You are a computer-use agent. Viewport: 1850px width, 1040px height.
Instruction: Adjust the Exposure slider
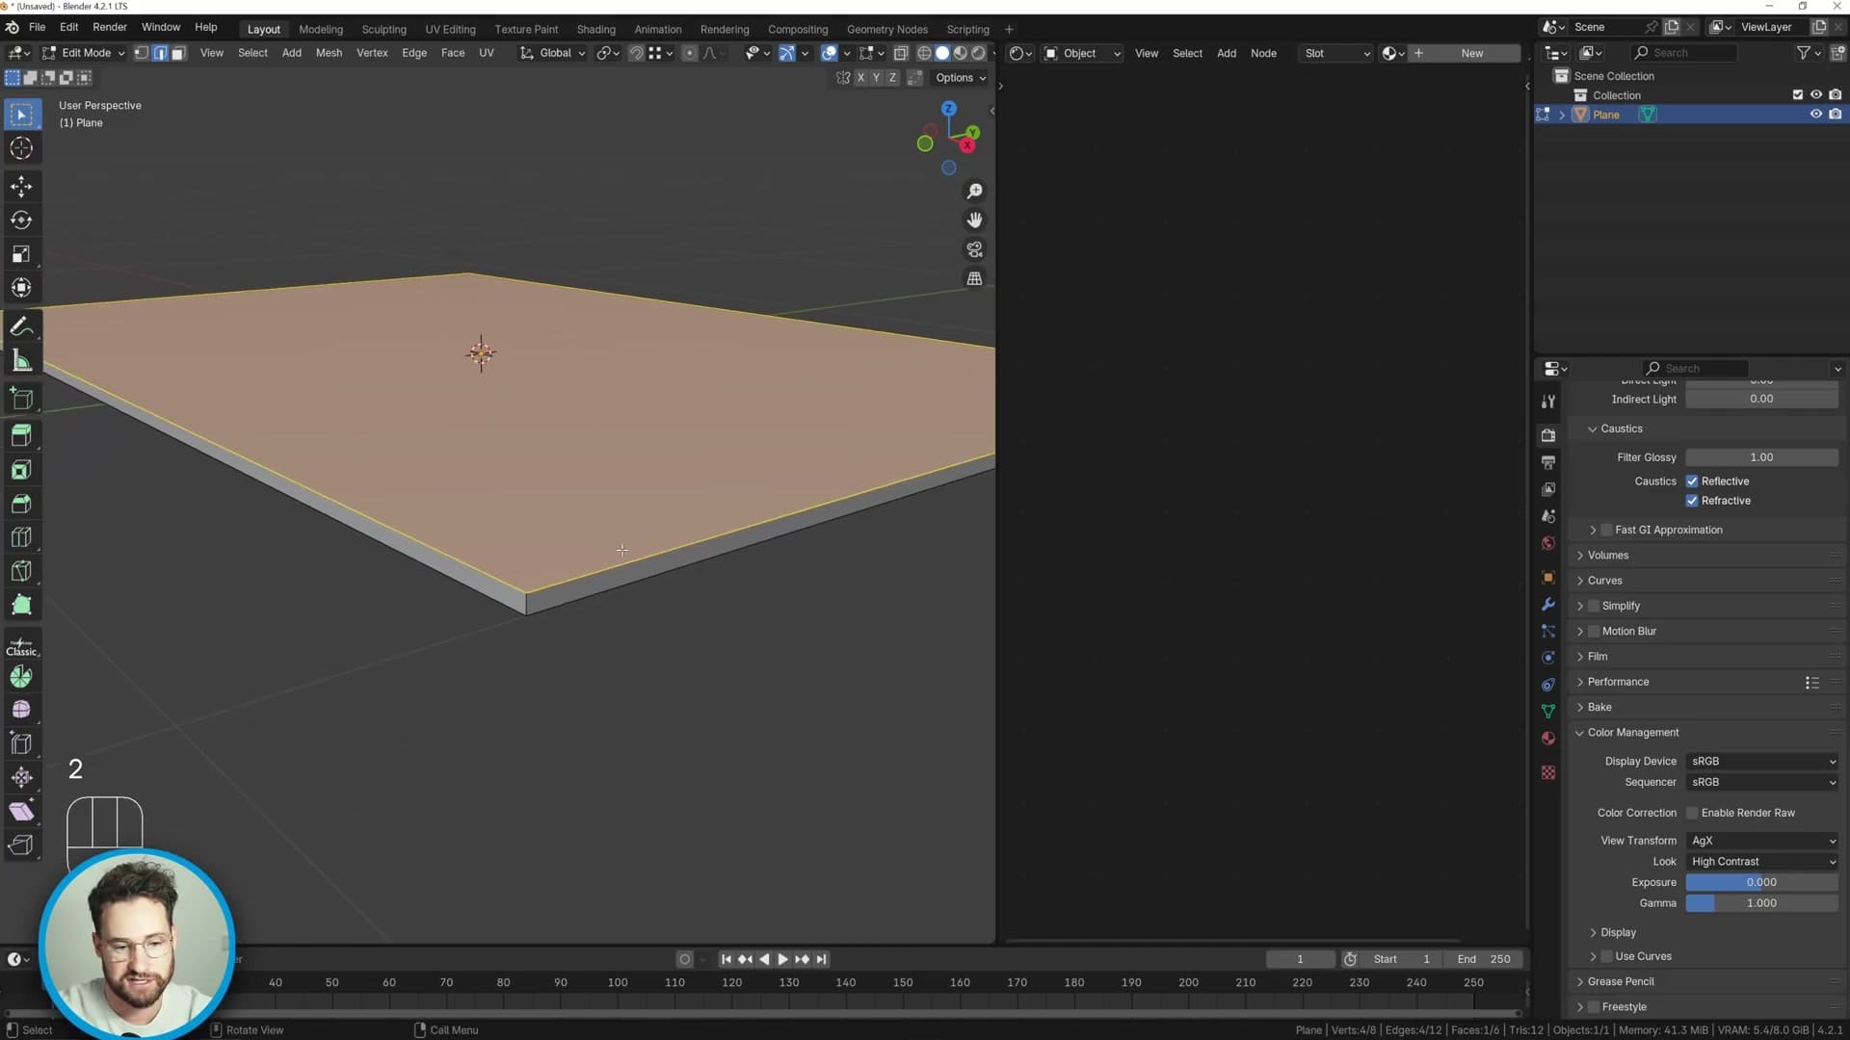(1762, 882)
